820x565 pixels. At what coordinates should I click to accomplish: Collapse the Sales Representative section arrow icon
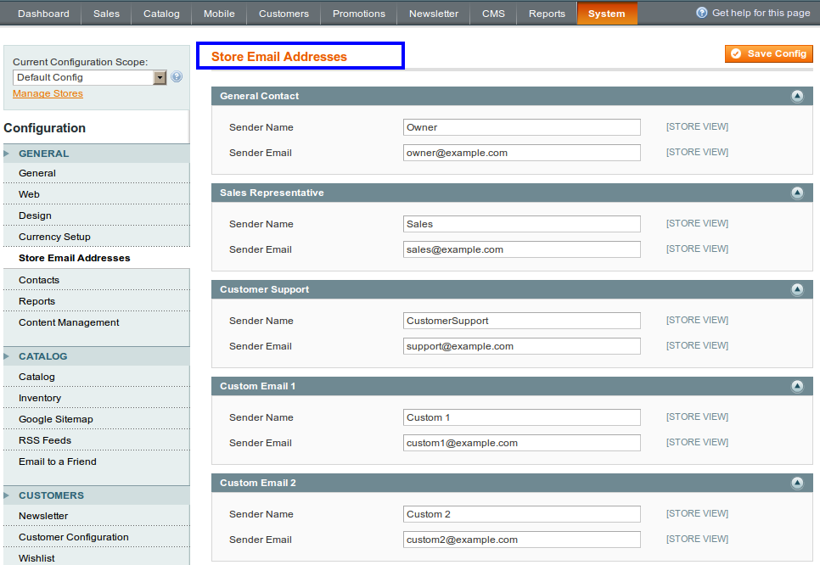pyautogui.click(x=797, y=193)
